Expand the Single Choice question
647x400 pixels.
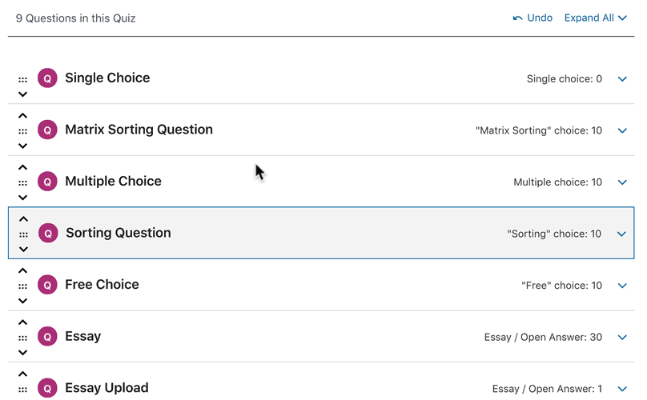coord(622,79)
